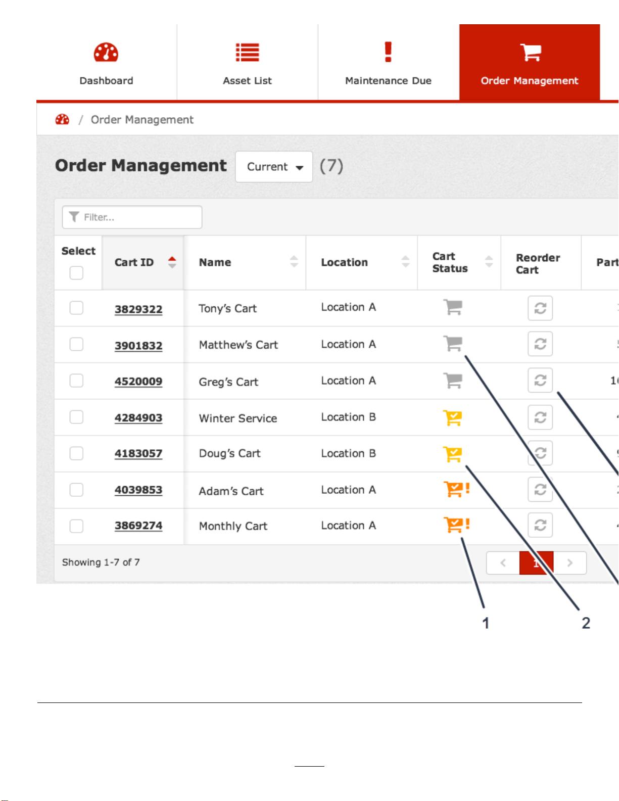
Task: Check the box for Doug's Cart row
Action: pyautogui.click(x=76, y=453)
